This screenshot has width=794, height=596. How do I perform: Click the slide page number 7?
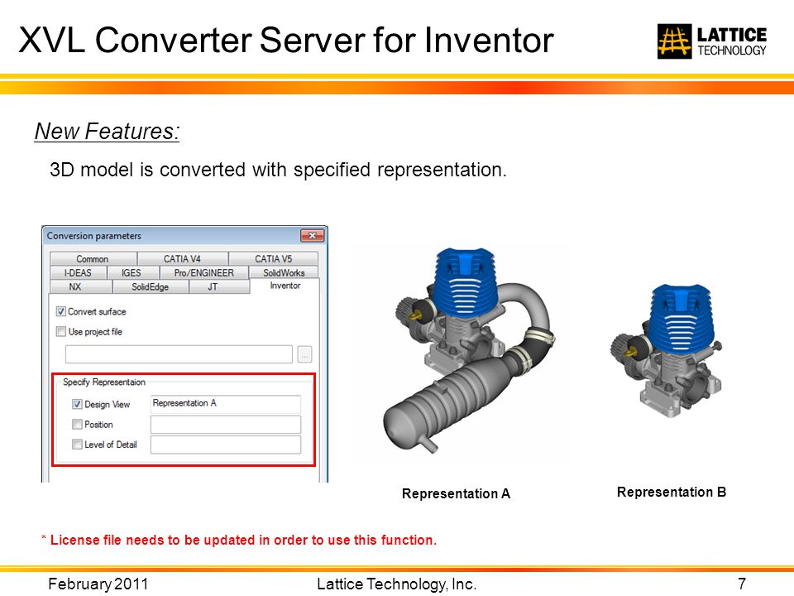(x=742, y=584)
